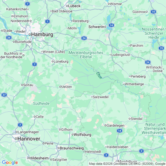Select the A26 highway shield near Stade

pyautogui.click(x=9, y=38)
